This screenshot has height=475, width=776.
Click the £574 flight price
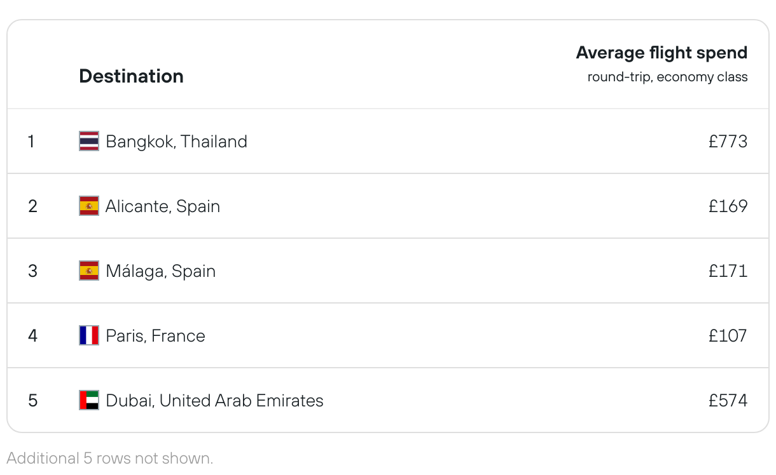pyautogui.click(x=728, y=400)
